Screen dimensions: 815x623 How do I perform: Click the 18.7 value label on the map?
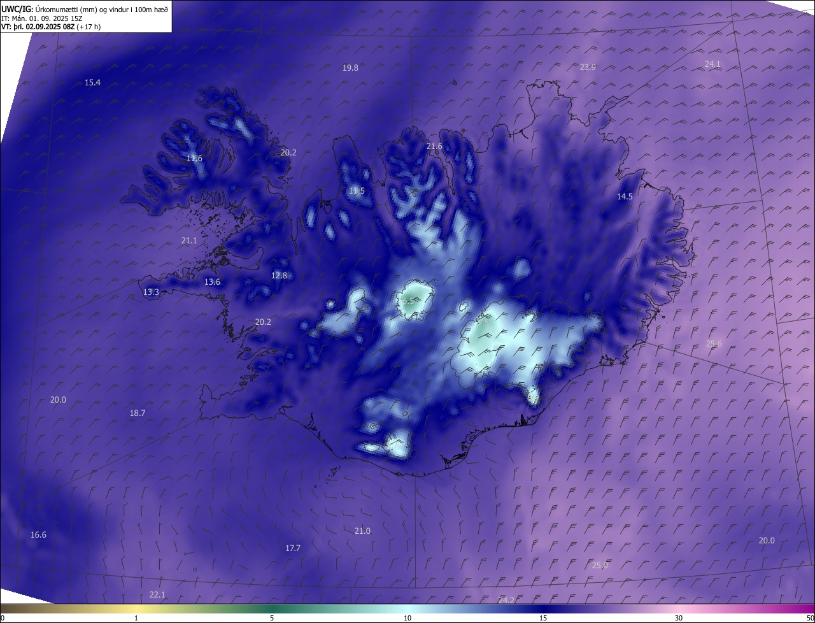pyautogui.click(x=138, y=413)
